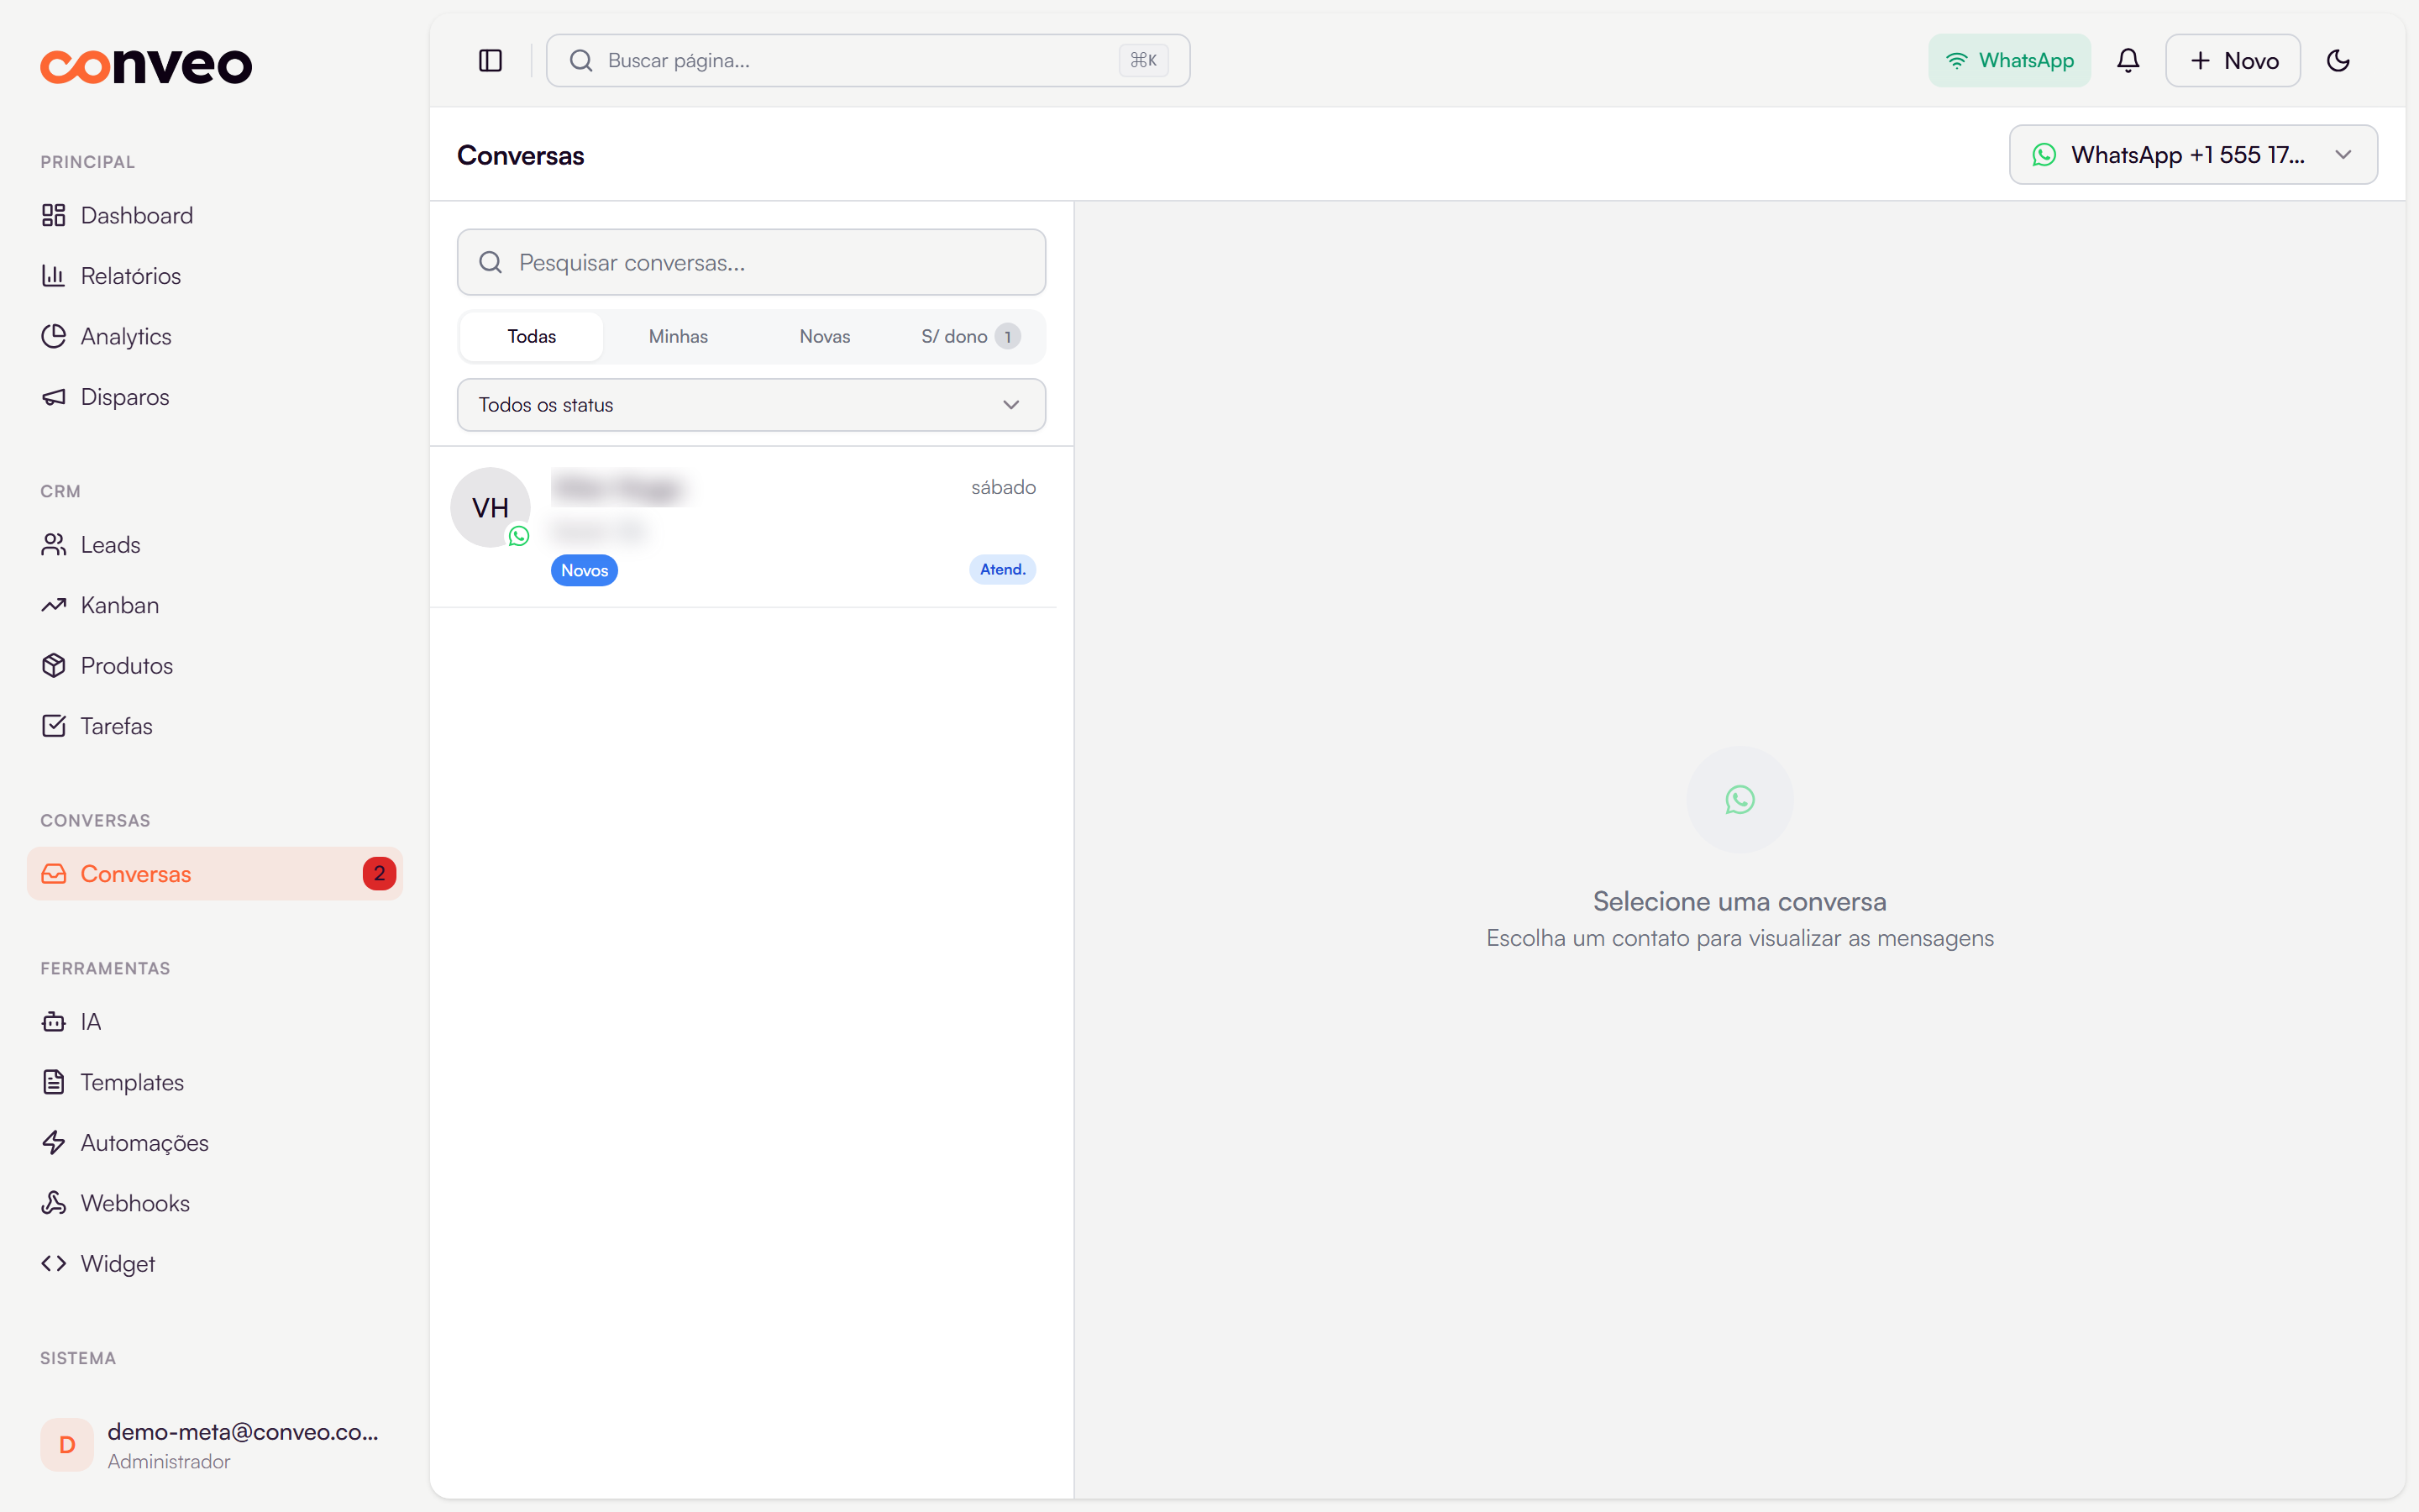Focus the Pesquisar conversas search field
Screen dimensions: 2419x1512
[x=752, y=263]
